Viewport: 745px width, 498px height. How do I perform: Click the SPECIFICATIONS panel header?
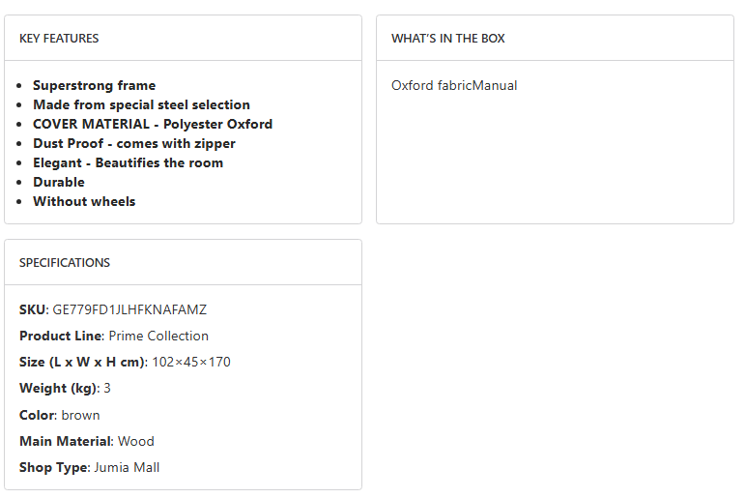tap(65, 263)
